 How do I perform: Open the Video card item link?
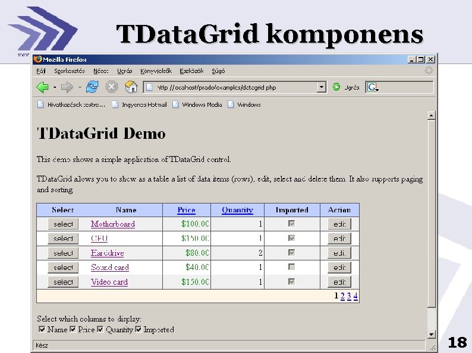click(109, 282)
